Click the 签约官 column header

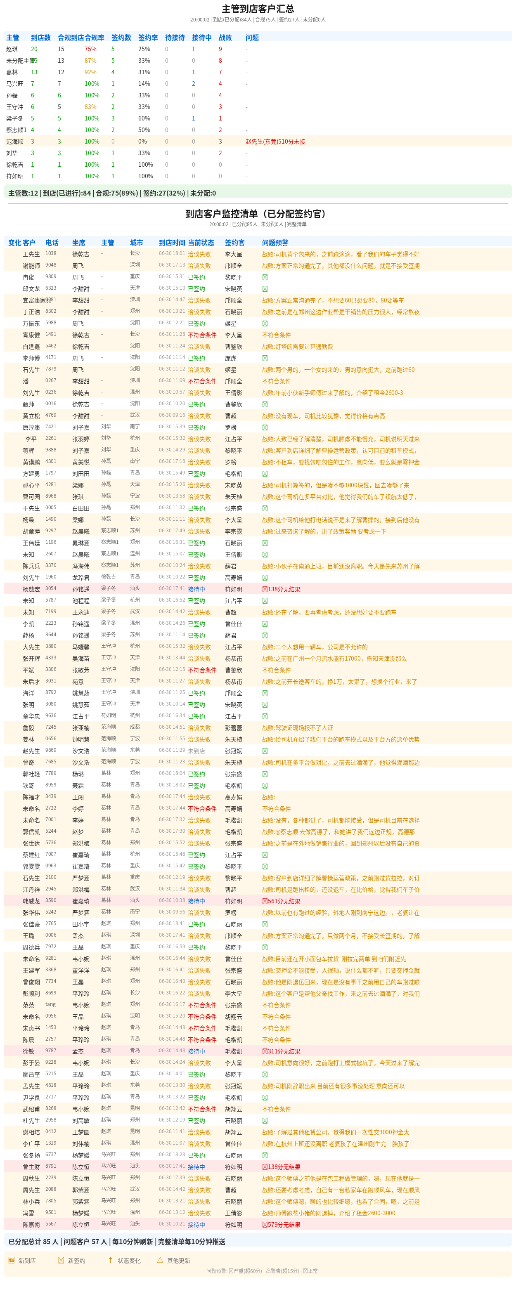(x=234, y=243)
